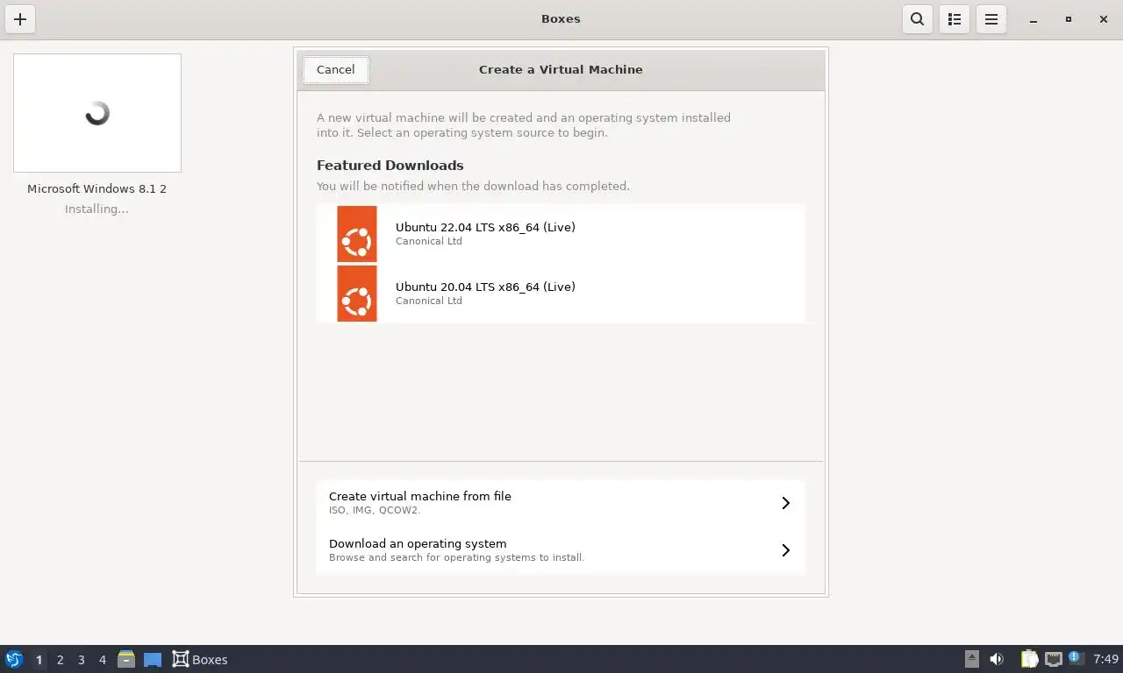This screenshot has height=673, width=1123.
Task: Click the Boxes taskbar window button
Action: (200, 659)
